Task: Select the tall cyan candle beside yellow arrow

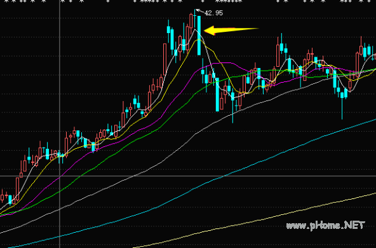Action: (199, 36)
